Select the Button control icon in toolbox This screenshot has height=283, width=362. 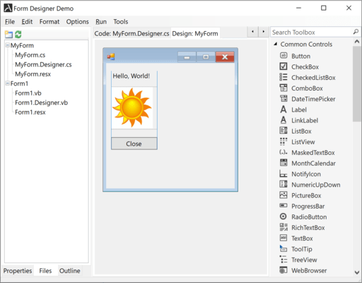[x=284, y=56]
